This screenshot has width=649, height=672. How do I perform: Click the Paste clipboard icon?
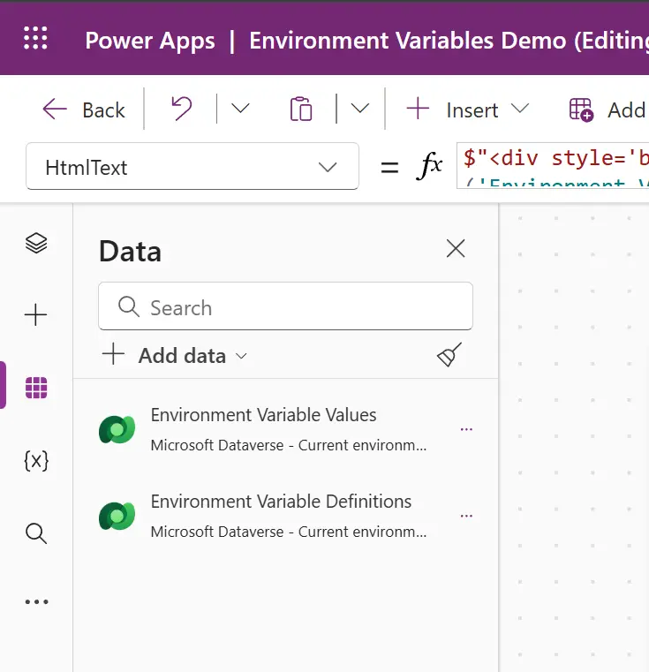(301, 109)
